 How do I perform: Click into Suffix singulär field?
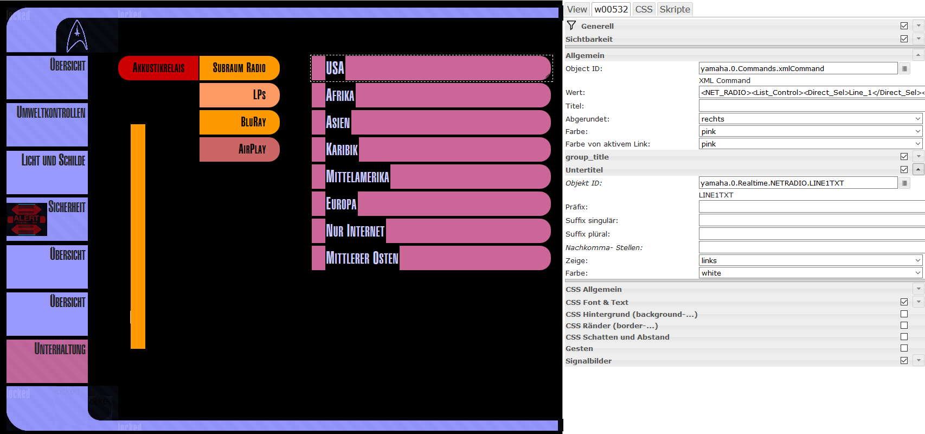coord(812,220)
